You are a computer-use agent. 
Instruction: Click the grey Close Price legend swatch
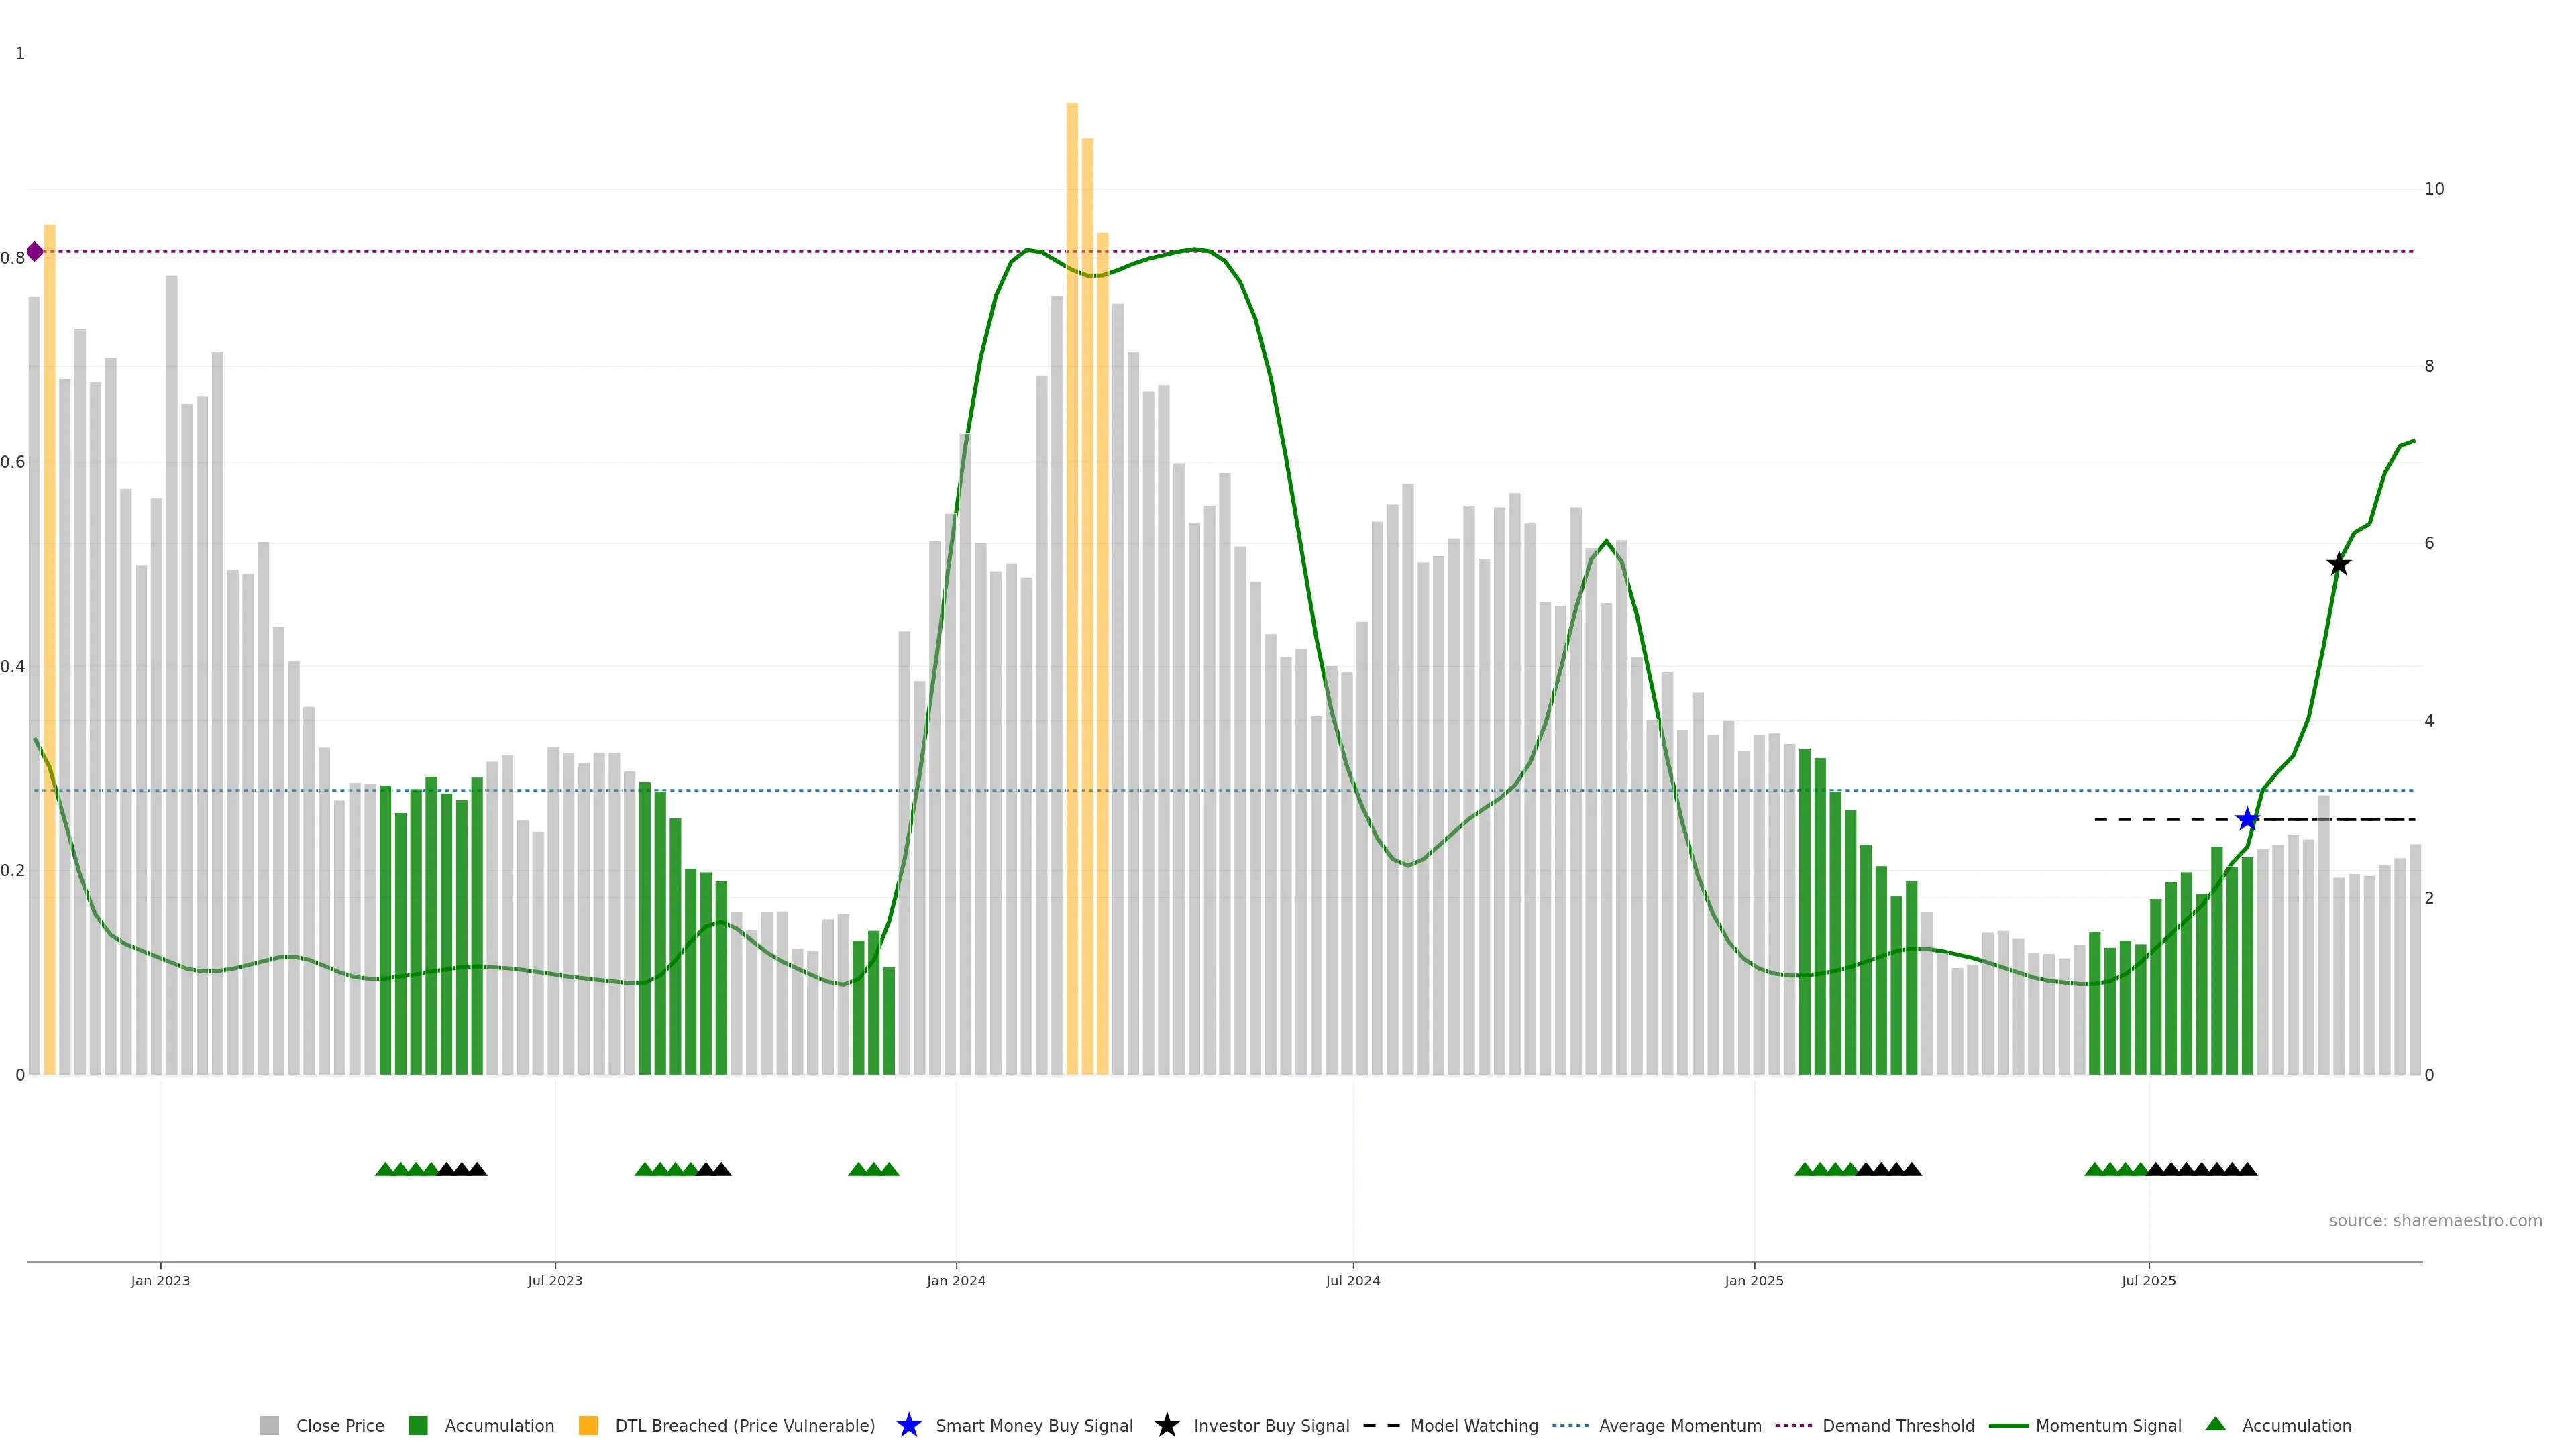coord(269,1425)
